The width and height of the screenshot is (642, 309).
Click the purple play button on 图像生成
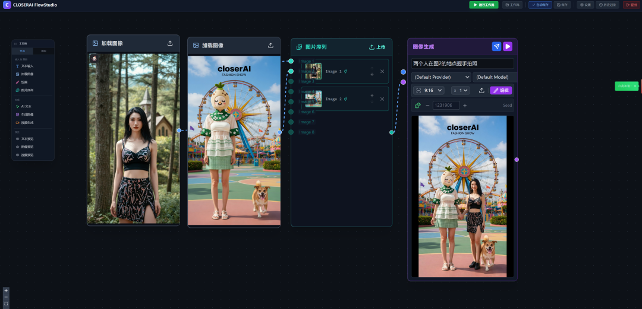point(508,47)
